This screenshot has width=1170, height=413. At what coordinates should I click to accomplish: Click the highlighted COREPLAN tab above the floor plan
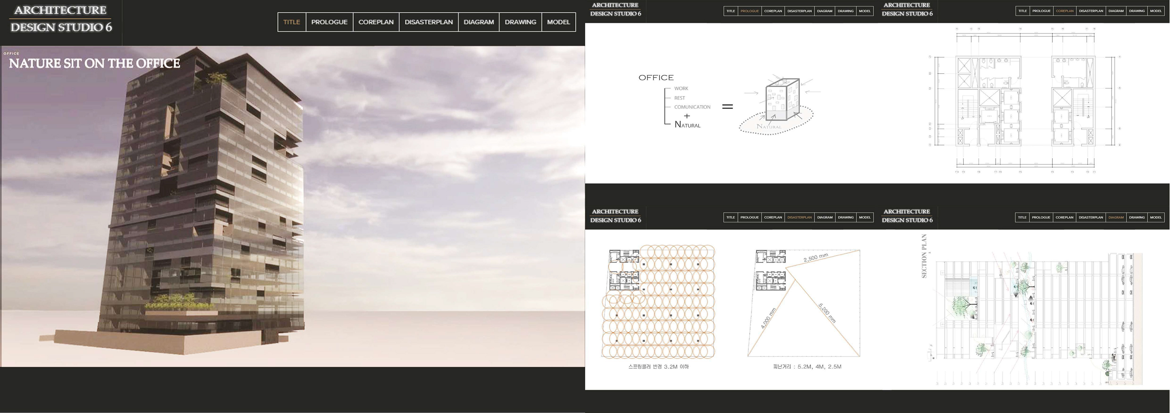click(1065, 11)
